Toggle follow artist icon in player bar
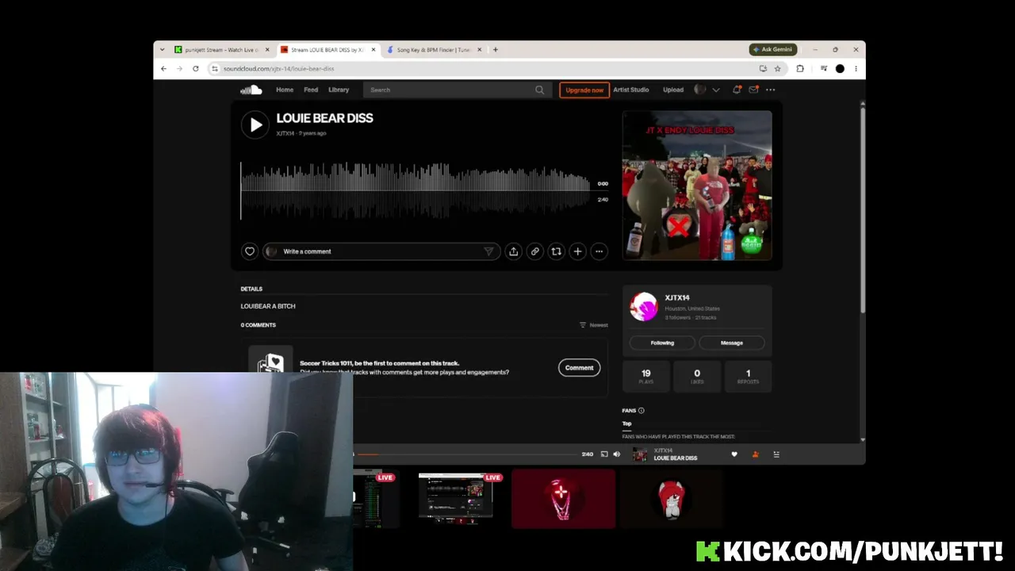The image size is (1015, 571). [755, 454]
